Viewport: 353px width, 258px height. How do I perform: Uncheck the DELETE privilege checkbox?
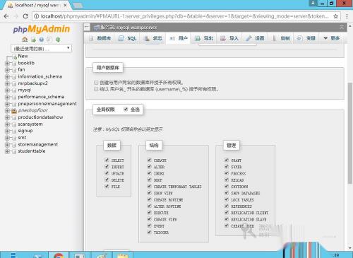coord(107,180)
